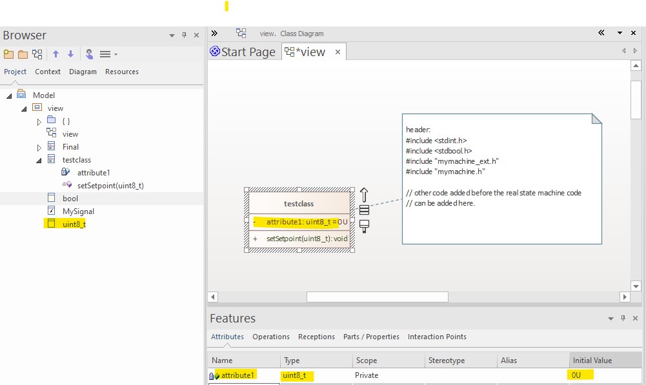Viewport: 646px width, 385px height.
Task: Create a new package in the Browser toolbar
Action: point(8,54)
